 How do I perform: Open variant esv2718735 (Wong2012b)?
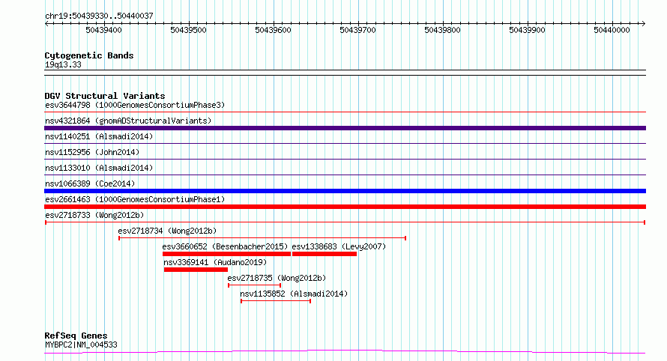click(x=277, y=278)
